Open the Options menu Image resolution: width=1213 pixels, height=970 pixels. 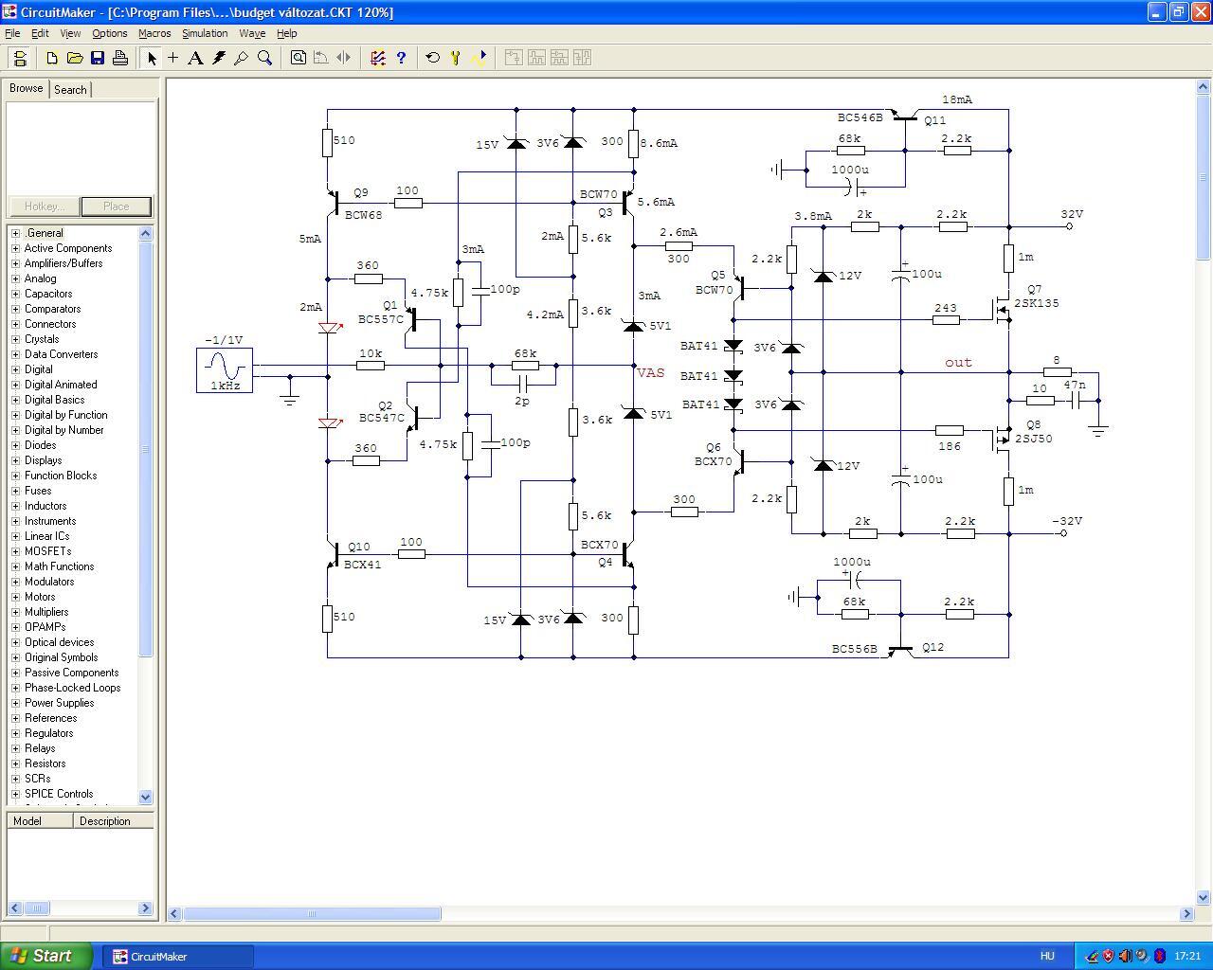pyautogui.click(x=110, y=33)
